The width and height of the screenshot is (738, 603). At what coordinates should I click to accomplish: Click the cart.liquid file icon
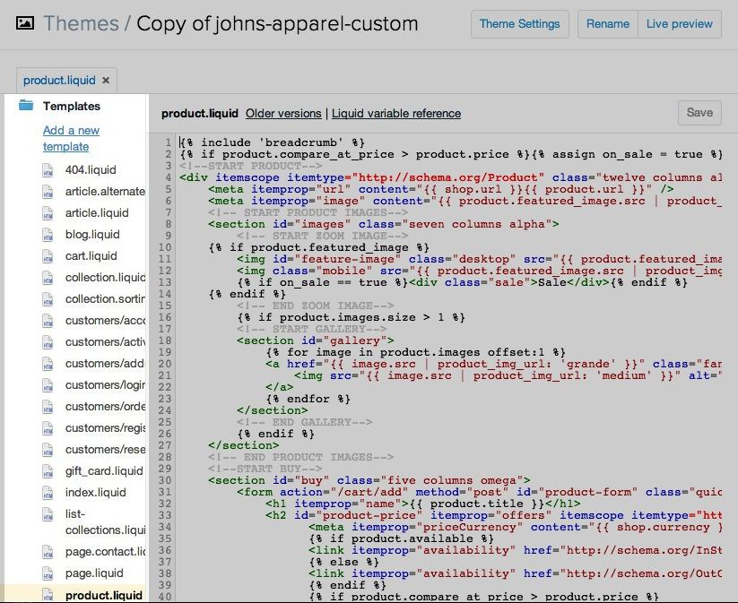coord(48,256)
